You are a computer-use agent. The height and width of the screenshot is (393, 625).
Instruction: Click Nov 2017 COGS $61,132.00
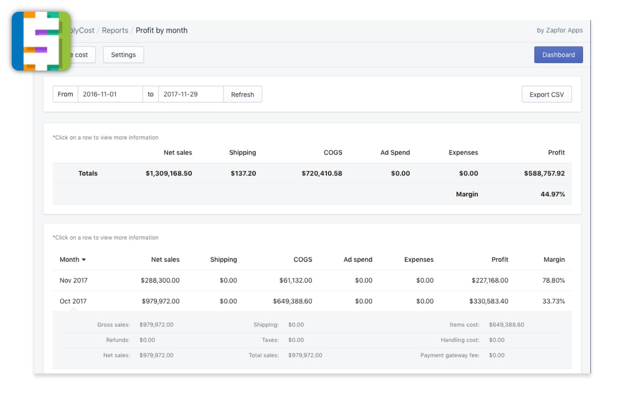(296, 281)
